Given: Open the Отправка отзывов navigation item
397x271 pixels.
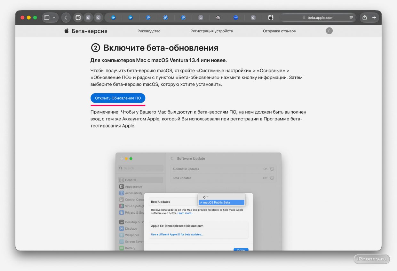Looking at the screenshot, I should pos(279,31).
